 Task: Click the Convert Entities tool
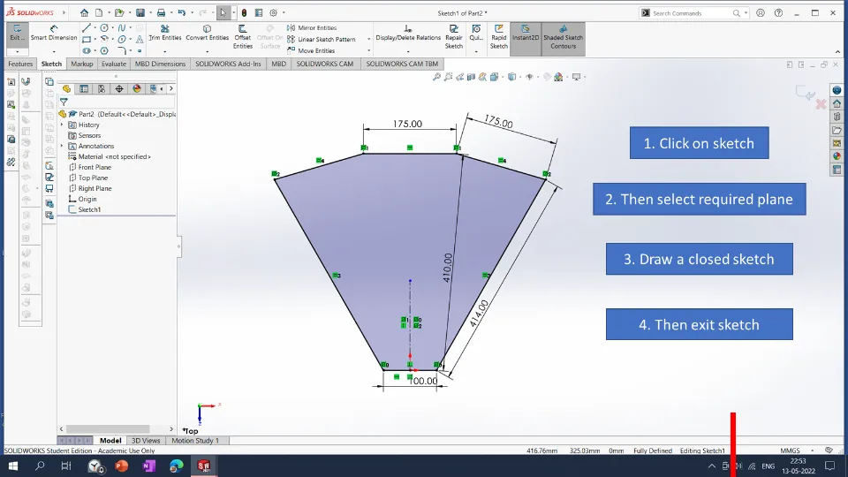coord(207,33)
